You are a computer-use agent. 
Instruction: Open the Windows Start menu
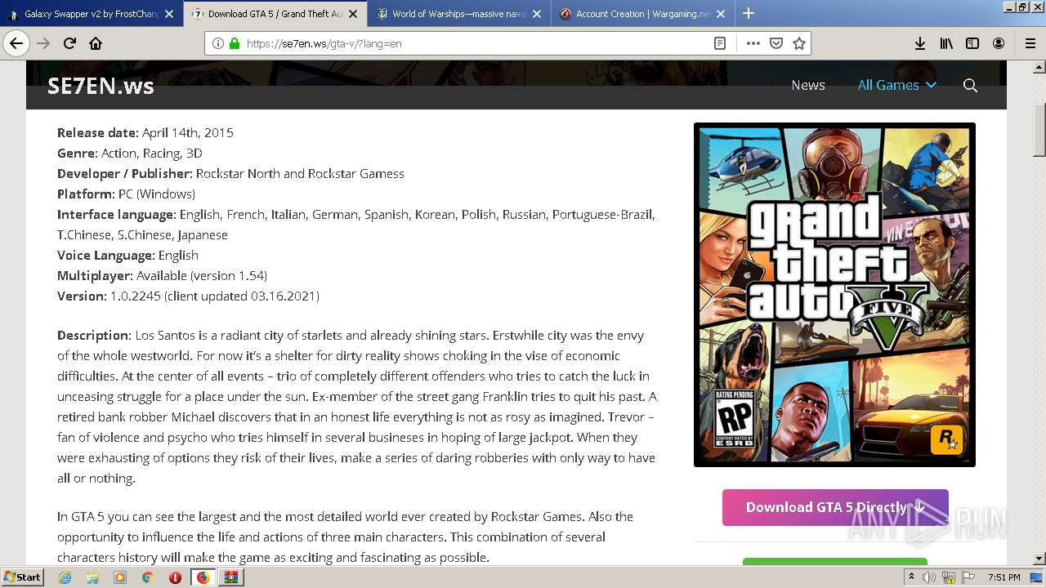22,577
